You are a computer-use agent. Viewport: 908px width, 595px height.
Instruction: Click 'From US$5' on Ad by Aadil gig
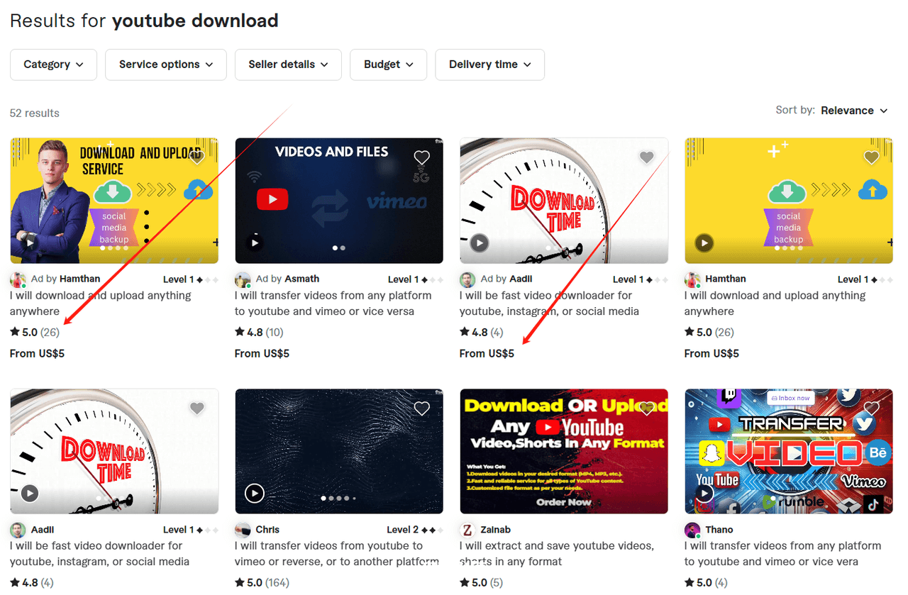click(487, 353)
